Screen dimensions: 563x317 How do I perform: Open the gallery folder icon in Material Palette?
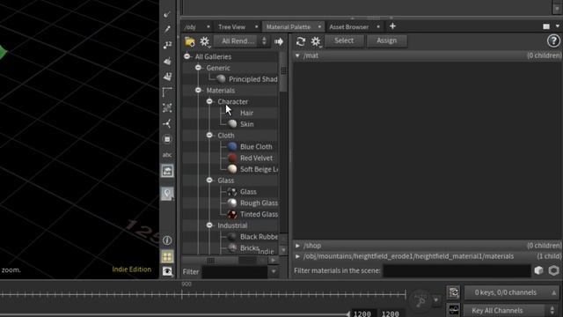(190, 41)
